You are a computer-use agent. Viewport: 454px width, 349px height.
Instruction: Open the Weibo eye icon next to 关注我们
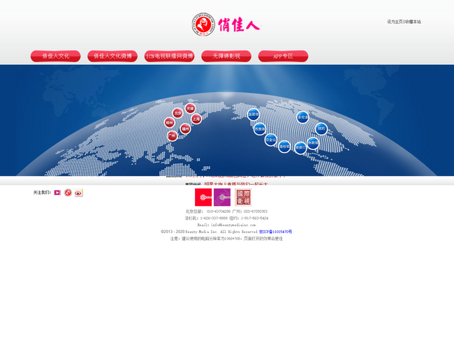coord(78,193)
